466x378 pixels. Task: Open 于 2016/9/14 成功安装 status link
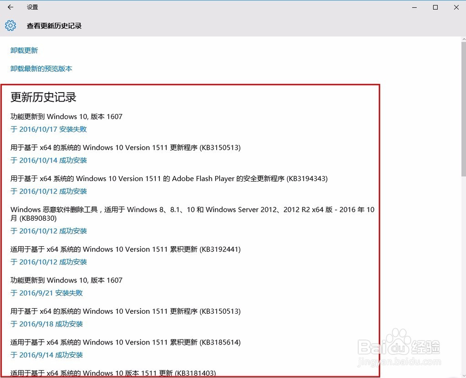pyautogui.click(x=47, y=355)
